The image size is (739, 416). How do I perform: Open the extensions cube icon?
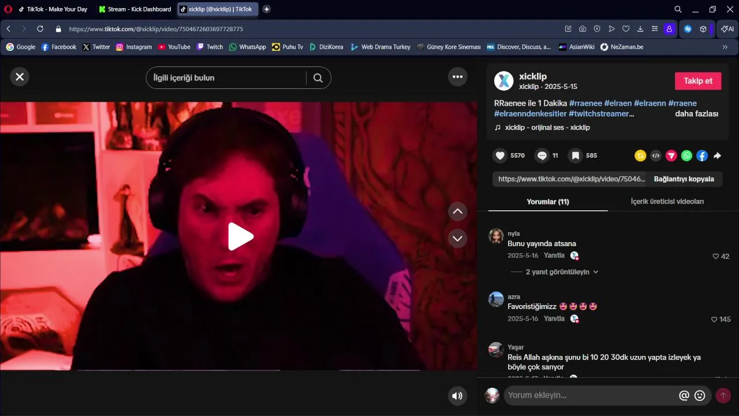(703, 29)
